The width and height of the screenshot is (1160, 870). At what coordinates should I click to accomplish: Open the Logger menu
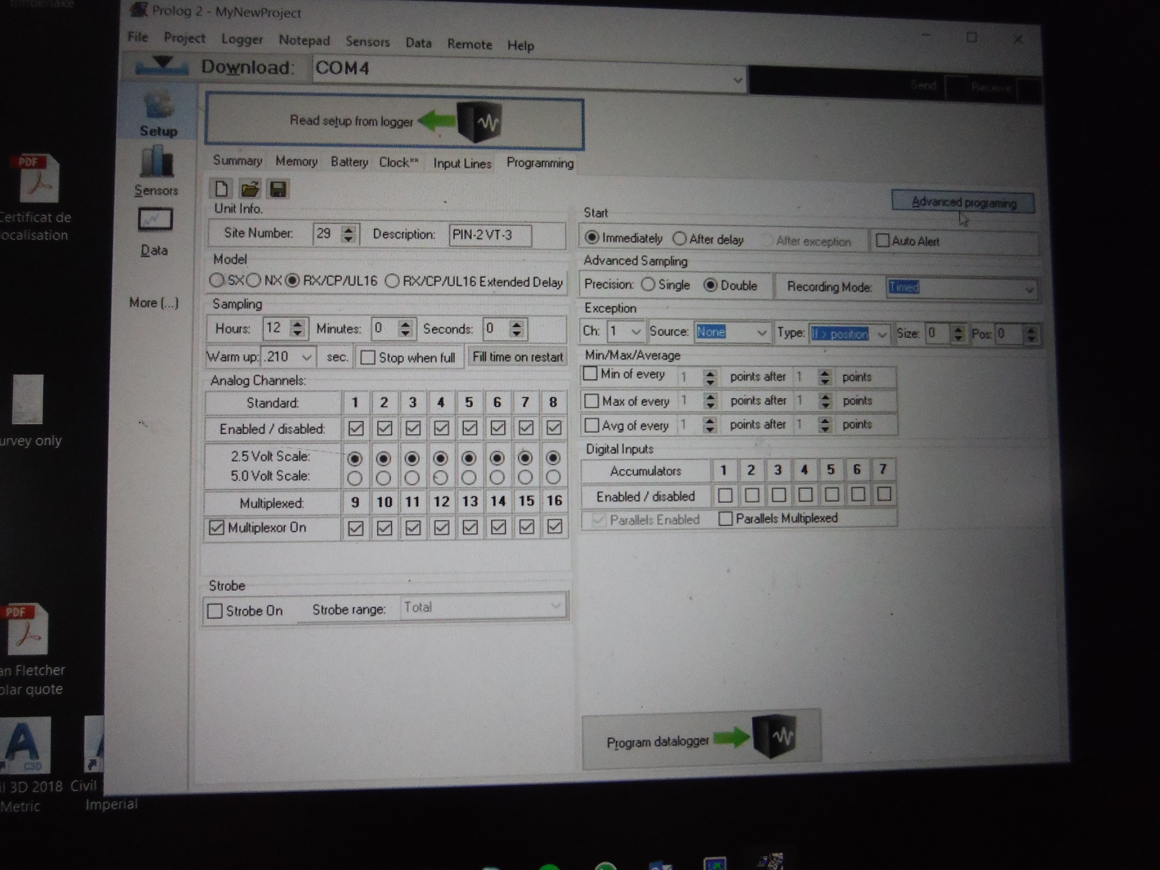click(x=242, y=39)
